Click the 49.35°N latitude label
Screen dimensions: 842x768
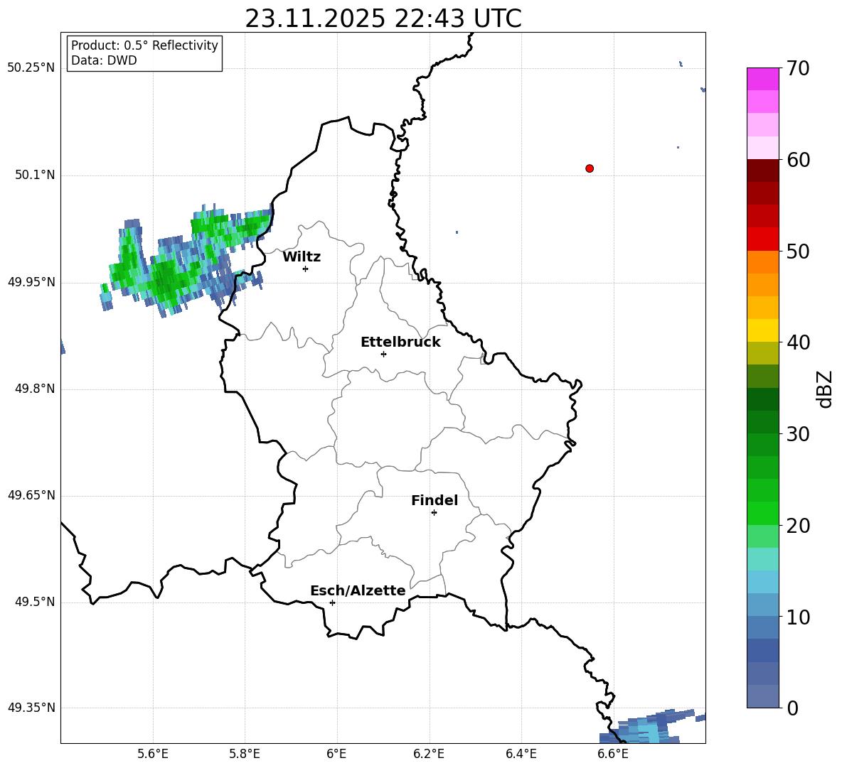pyautogui.click(x=31, y=708)
